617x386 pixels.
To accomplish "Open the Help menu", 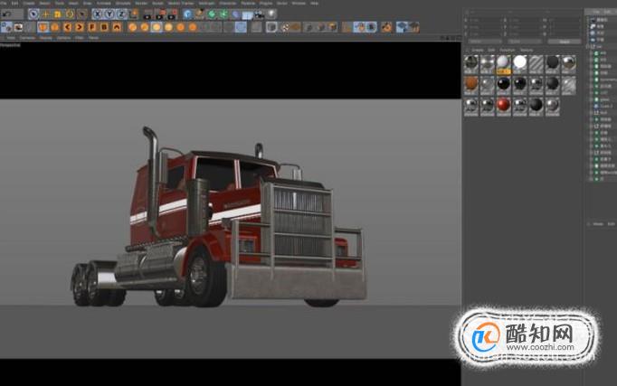I will (315, 3).
